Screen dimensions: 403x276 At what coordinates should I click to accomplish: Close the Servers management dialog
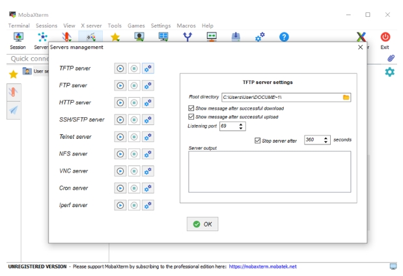point(360,48)
